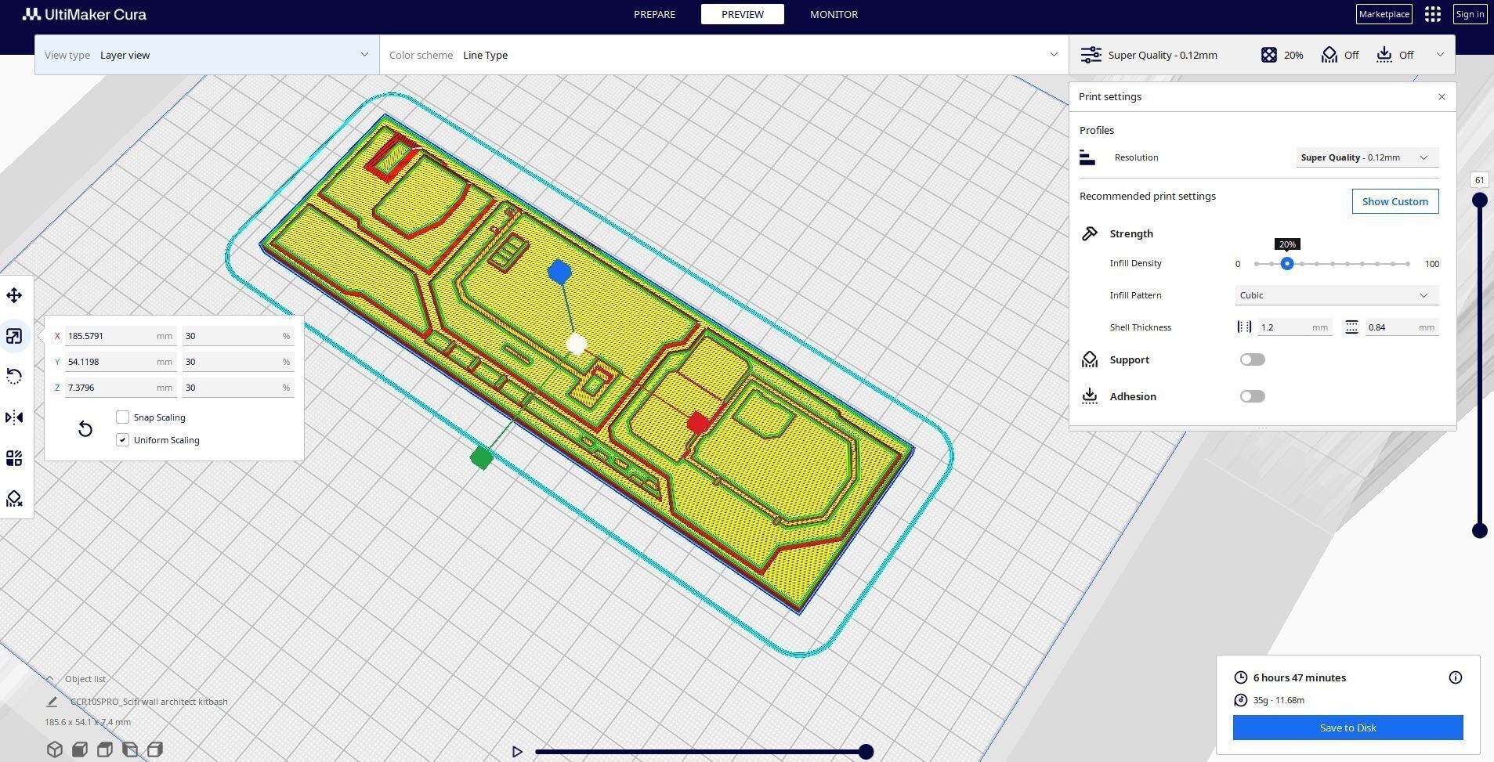
Task: Click the layer number 61 box
Action: click(x=1479, y=180)
